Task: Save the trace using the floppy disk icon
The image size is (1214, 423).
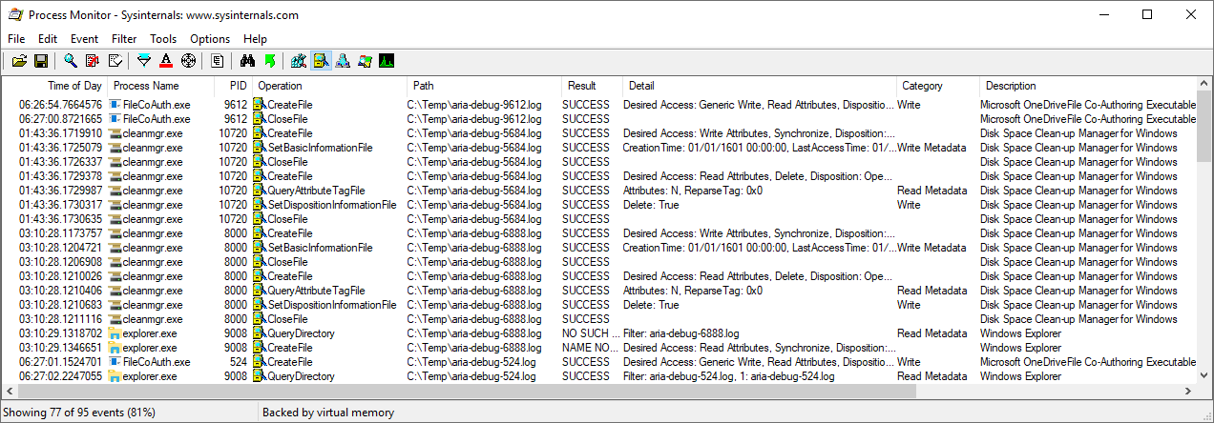Action: point(41,61)
